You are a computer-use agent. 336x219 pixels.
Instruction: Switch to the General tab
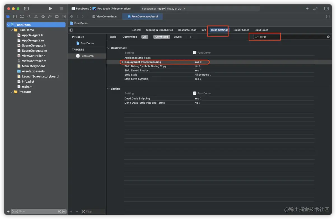(136, 30)
